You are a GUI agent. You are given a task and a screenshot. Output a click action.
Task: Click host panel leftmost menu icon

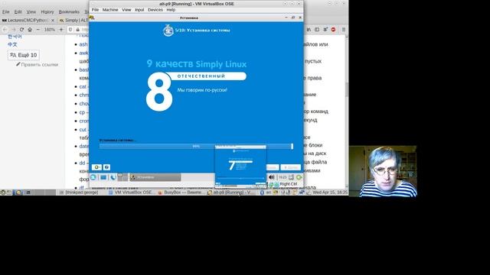(3, 192)
